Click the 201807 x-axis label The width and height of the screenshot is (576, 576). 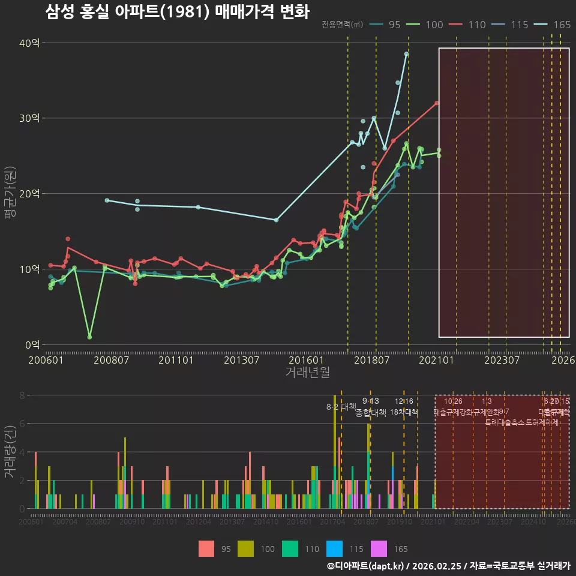(x=371, y=360)
